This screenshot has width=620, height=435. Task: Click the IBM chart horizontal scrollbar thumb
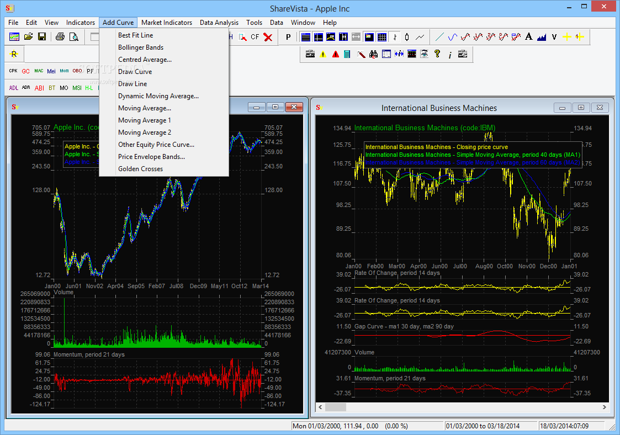coord(335,407)
